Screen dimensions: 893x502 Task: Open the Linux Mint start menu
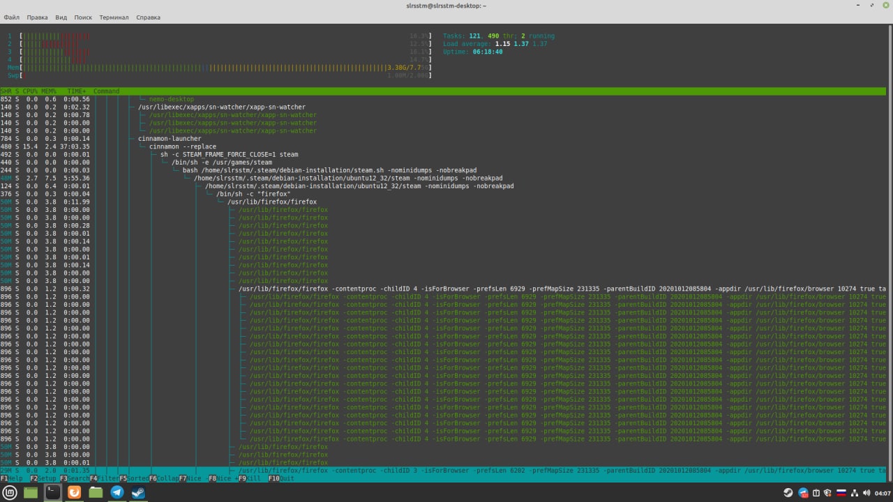coord(10,492)
